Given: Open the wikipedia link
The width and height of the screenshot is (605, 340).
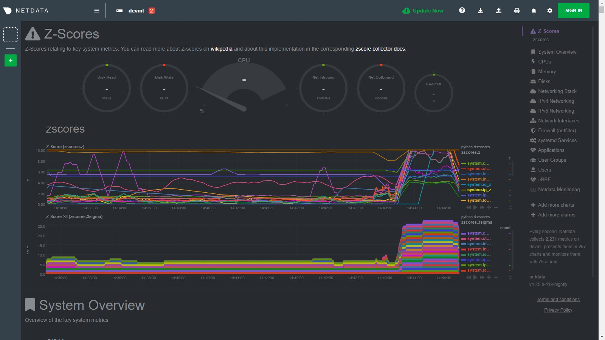Looking at the screenshot, I should [222, 49].
